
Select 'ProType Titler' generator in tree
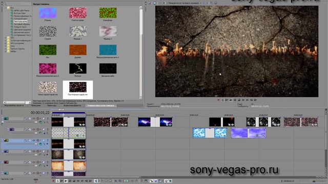pos(19,13)
